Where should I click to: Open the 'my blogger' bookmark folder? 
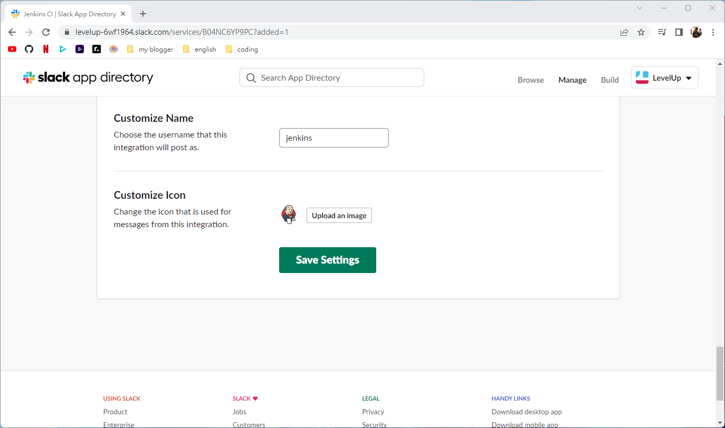(x=150, y=49)
